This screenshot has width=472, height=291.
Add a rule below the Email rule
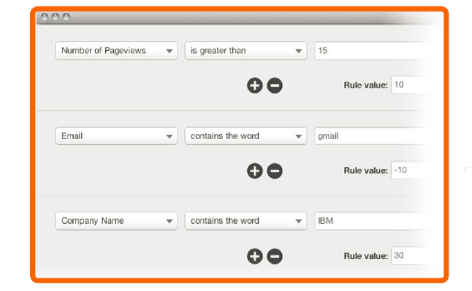[x=254, y=171]
